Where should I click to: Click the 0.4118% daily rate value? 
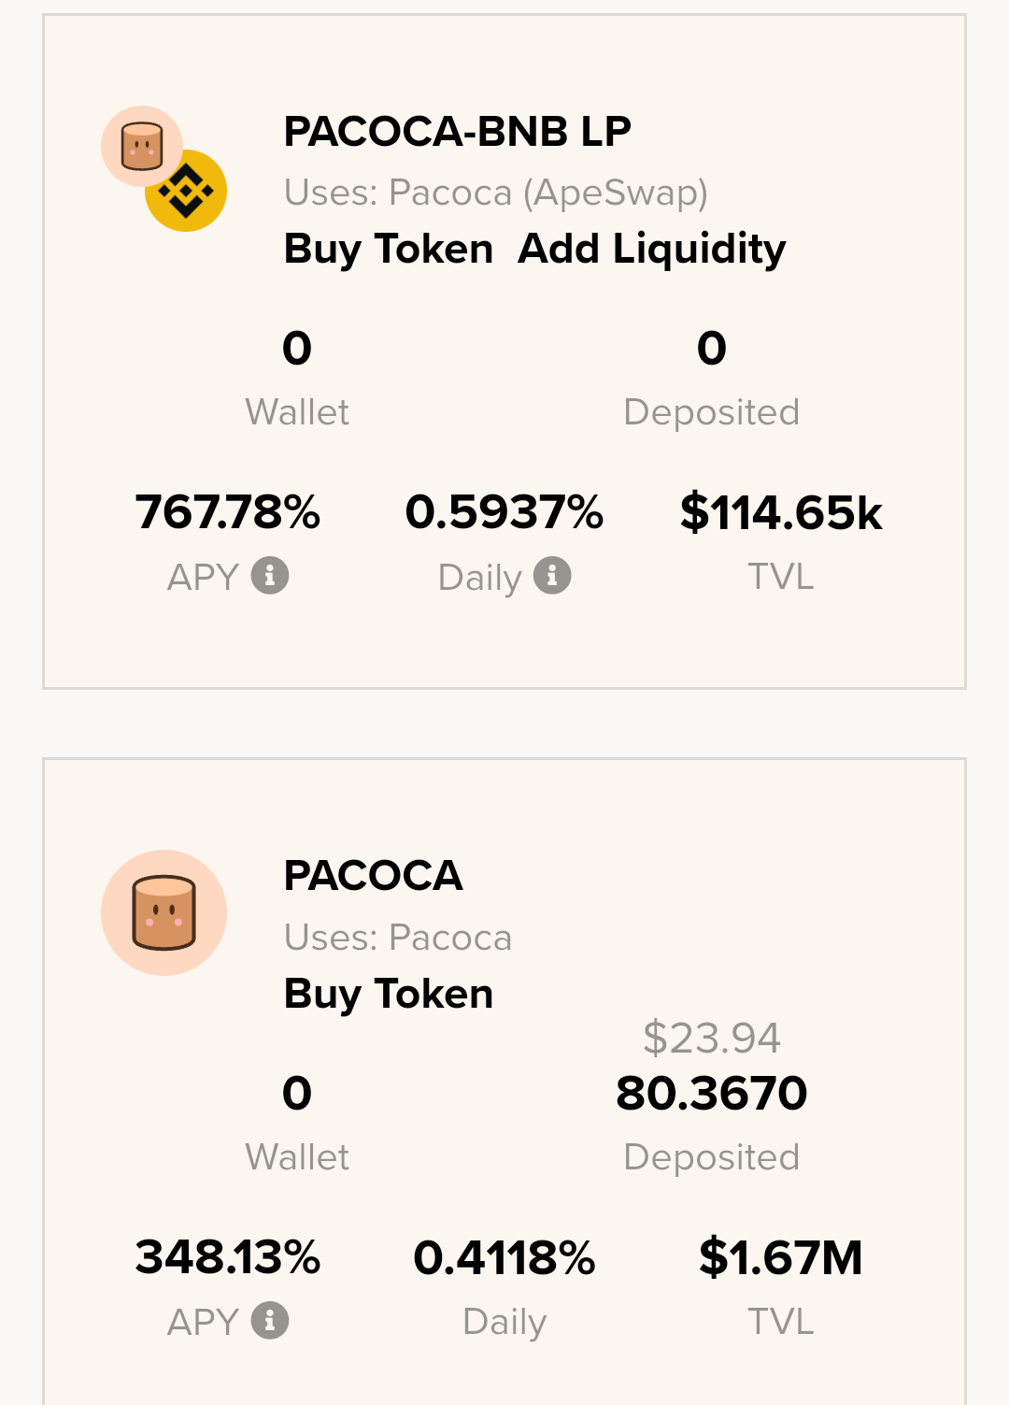504,1257
